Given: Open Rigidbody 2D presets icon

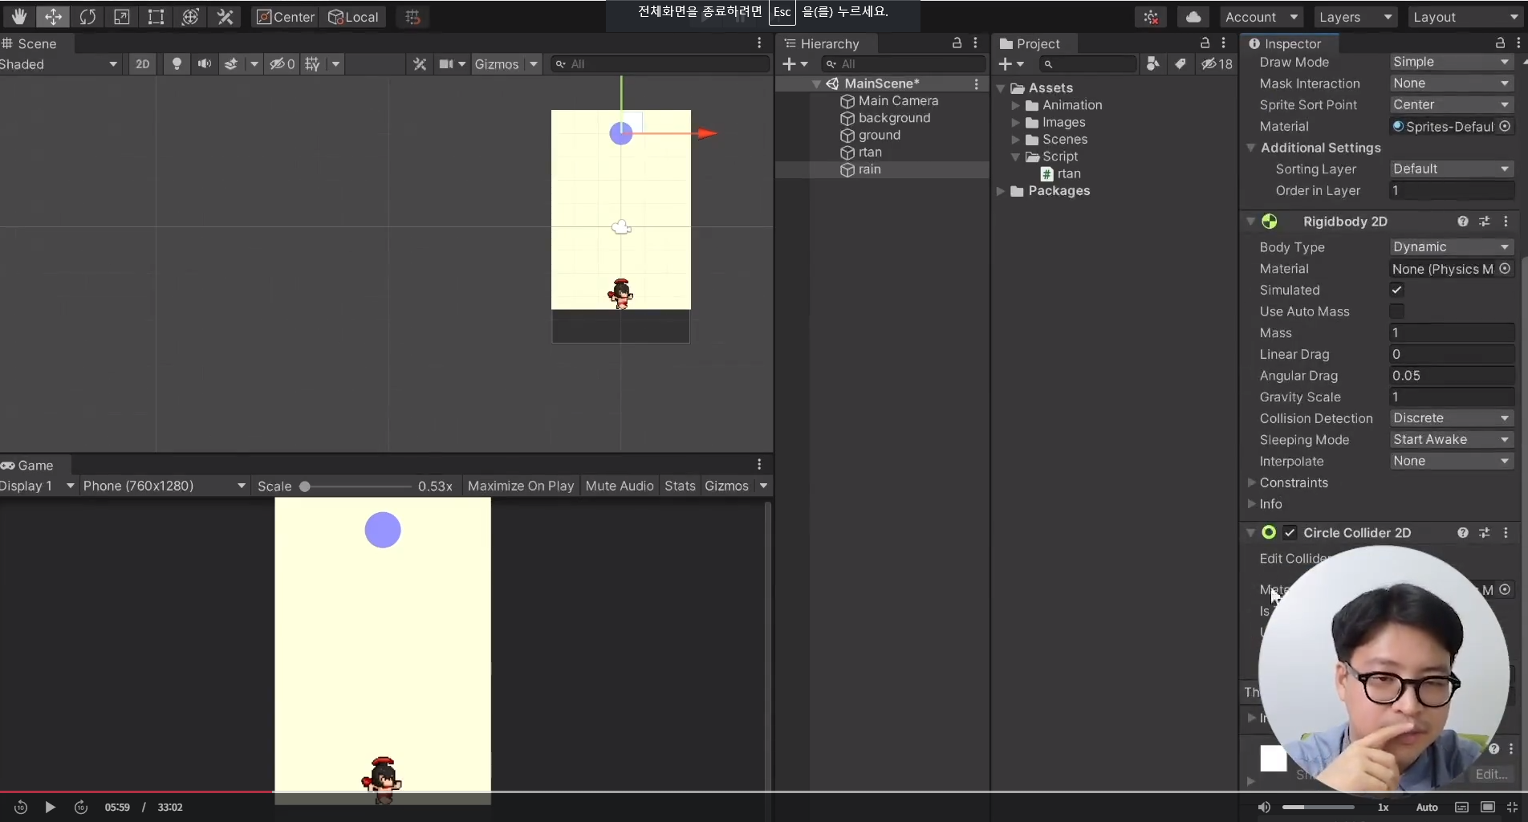Looking at the screenshot, I should (x=1485, y=222).
